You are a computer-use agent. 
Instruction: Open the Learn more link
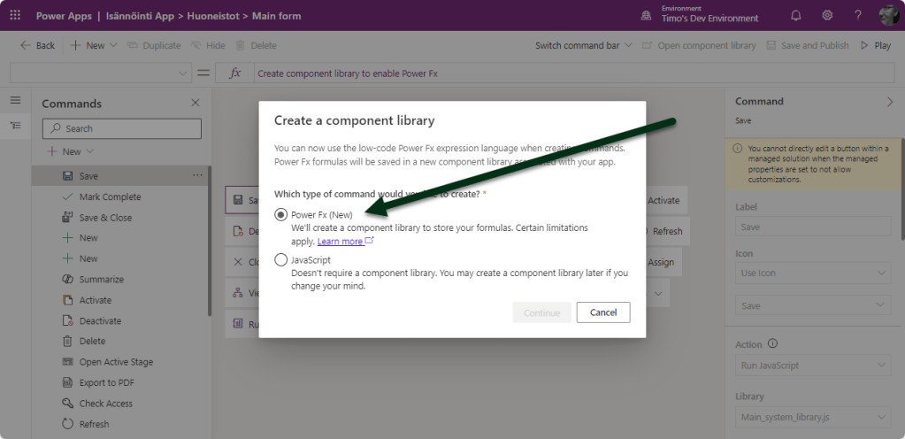(341, 242)
